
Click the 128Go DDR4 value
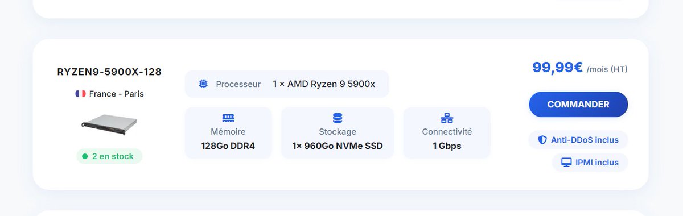pyautogui.click(x=228, y=146)
